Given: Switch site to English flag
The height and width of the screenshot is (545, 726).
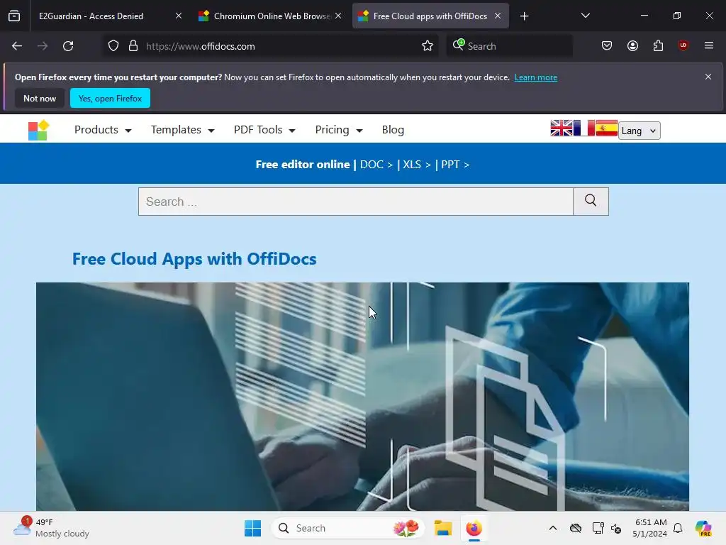Looking at the screenshot, I should click(x=562, y=128).
